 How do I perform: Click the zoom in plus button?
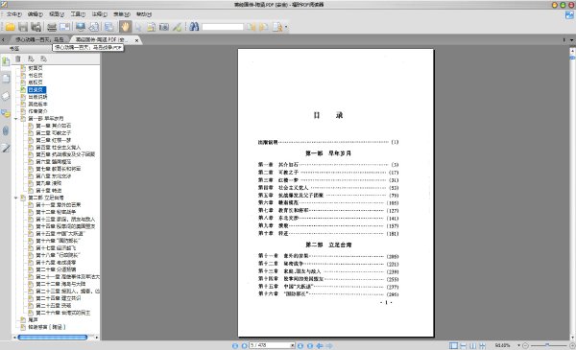[x=572, y=345]
